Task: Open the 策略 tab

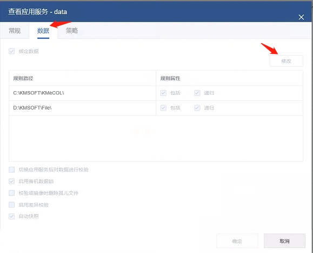Action: 72,31
